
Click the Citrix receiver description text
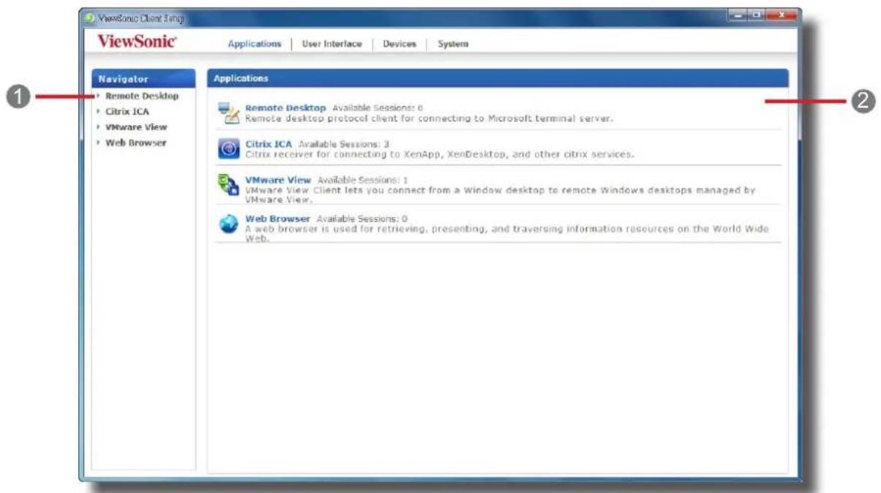439,154
